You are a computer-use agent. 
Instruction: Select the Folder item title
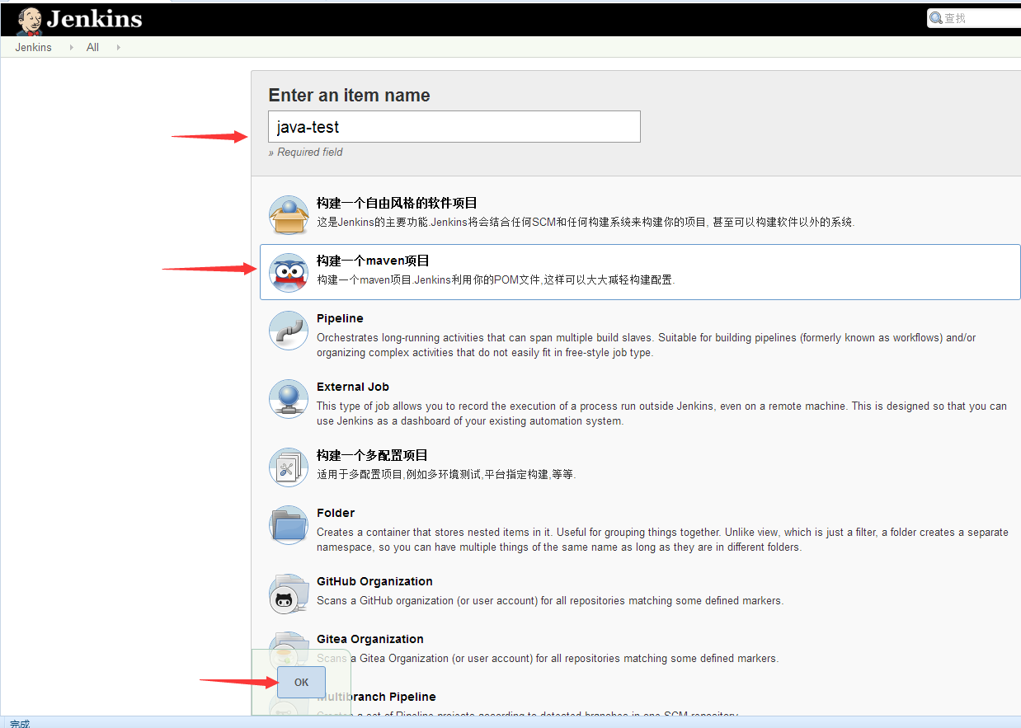(336, 513)
